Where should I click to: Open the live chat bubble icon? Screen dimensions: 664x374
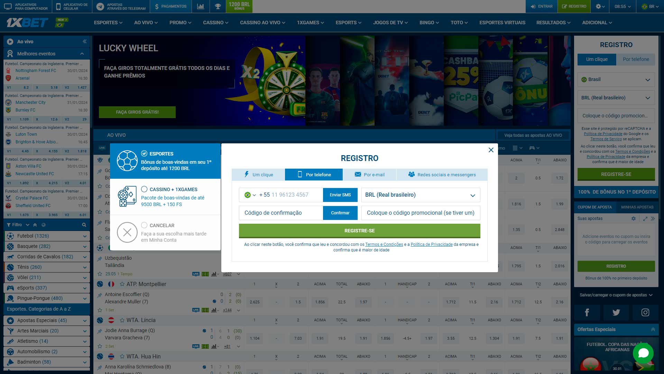click(643, 353)
